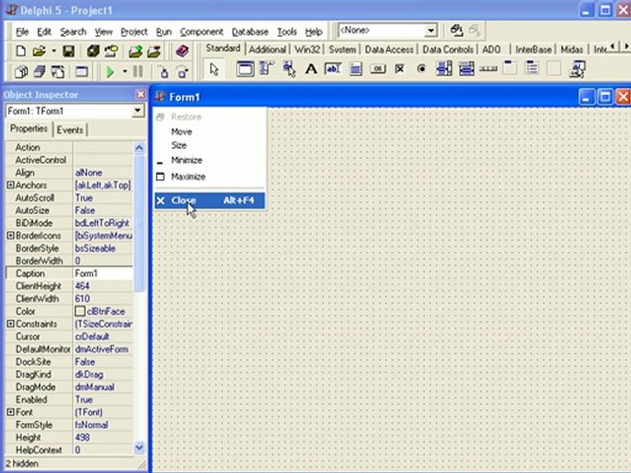Expand the Font property

11,412
